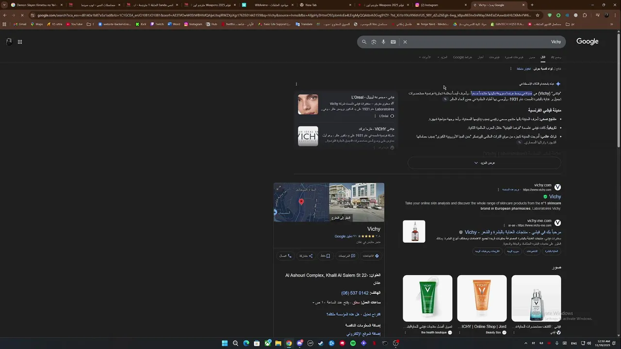This screenshot has height=349, width=621.
Task: Click the AI overview sparkle icon
Action: [558, 84]
